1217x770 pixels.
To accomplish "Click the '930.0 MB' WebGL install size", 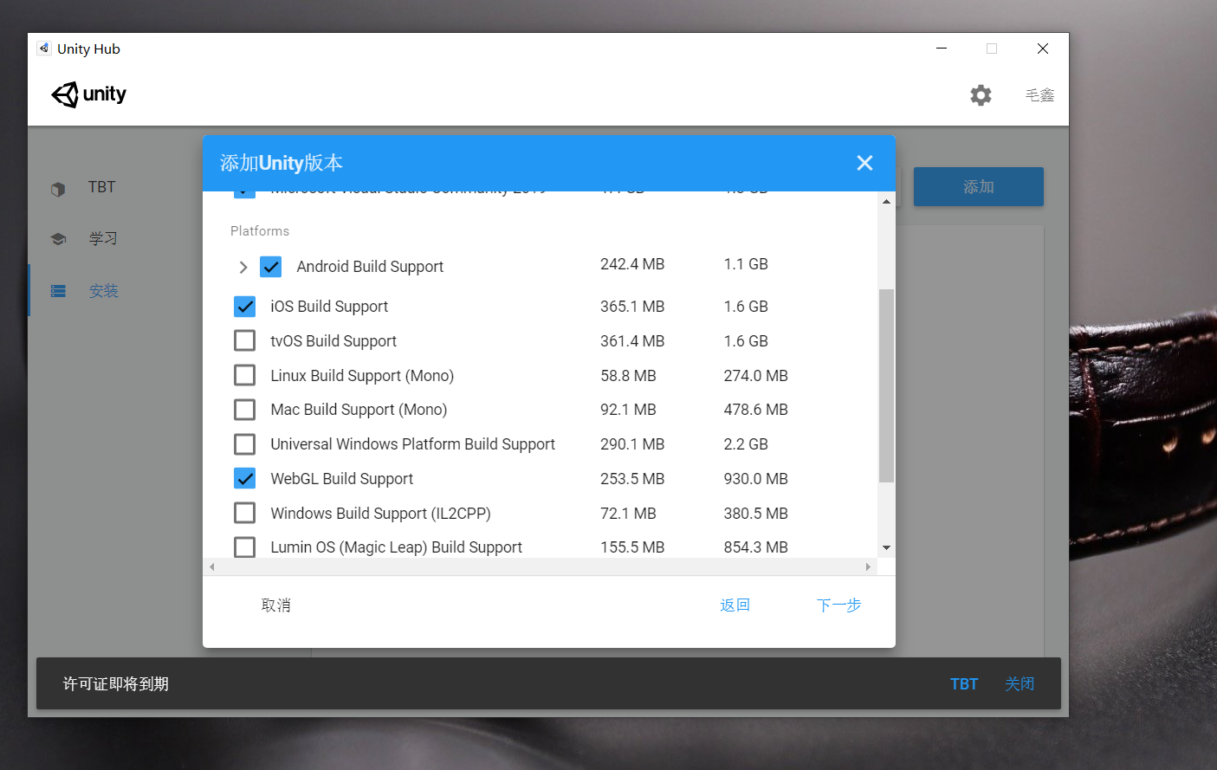I will [756, 479].
